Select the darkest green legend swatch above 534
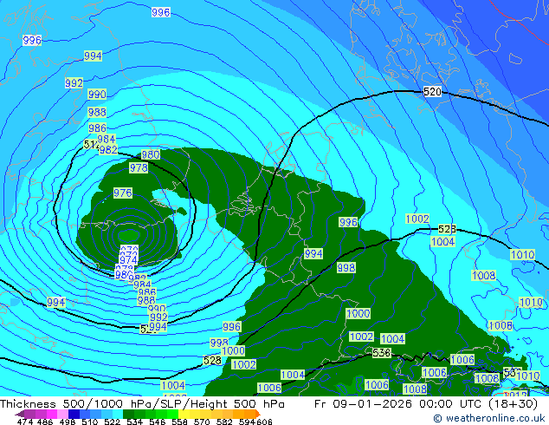 (x=128, y=414)
